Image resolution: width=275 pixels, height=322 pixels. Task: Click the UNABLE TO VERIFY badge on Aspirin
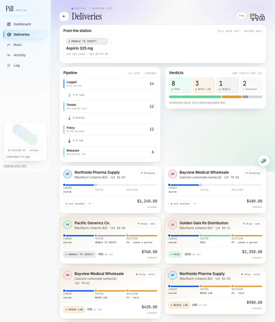(87, 41)
